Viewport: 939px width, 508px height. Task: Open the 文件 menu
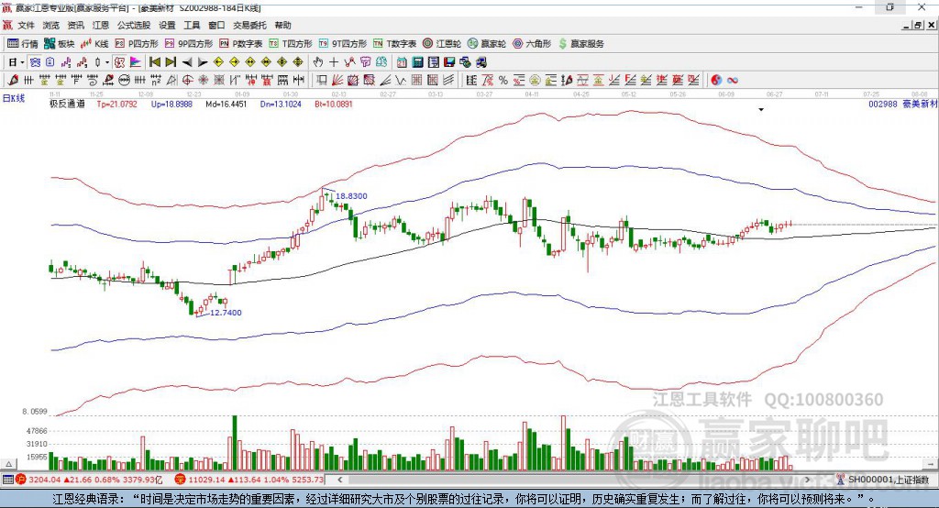(x=27, y=25)
